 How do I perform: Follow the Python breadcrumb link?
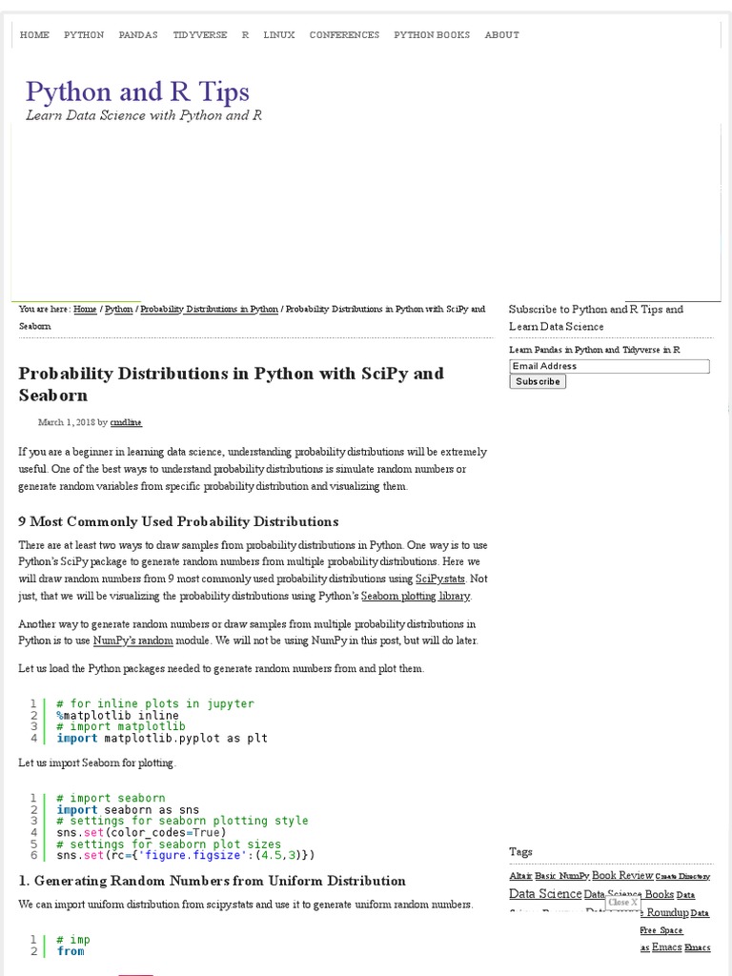[119, 309]
